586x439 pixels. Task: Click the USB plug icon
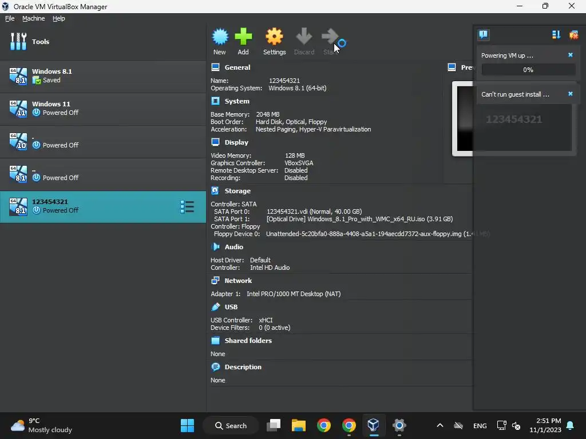click(215, 307)
